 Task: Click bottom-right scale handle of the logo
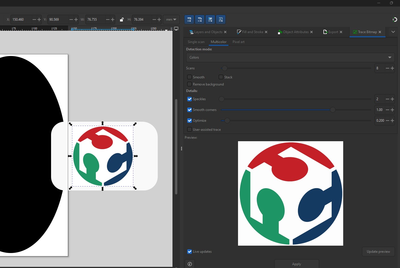135,188
